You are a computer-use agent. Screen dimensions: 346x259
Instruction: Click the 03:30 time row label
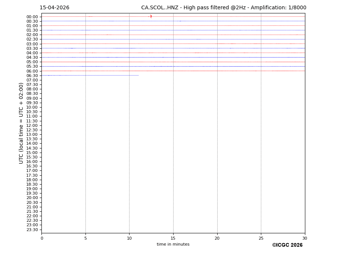click(32, 48)
